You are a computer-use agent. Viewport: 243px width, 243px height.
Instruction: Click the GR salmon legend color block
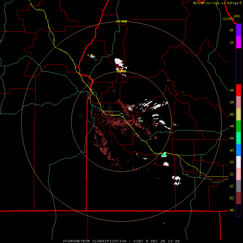238,102
